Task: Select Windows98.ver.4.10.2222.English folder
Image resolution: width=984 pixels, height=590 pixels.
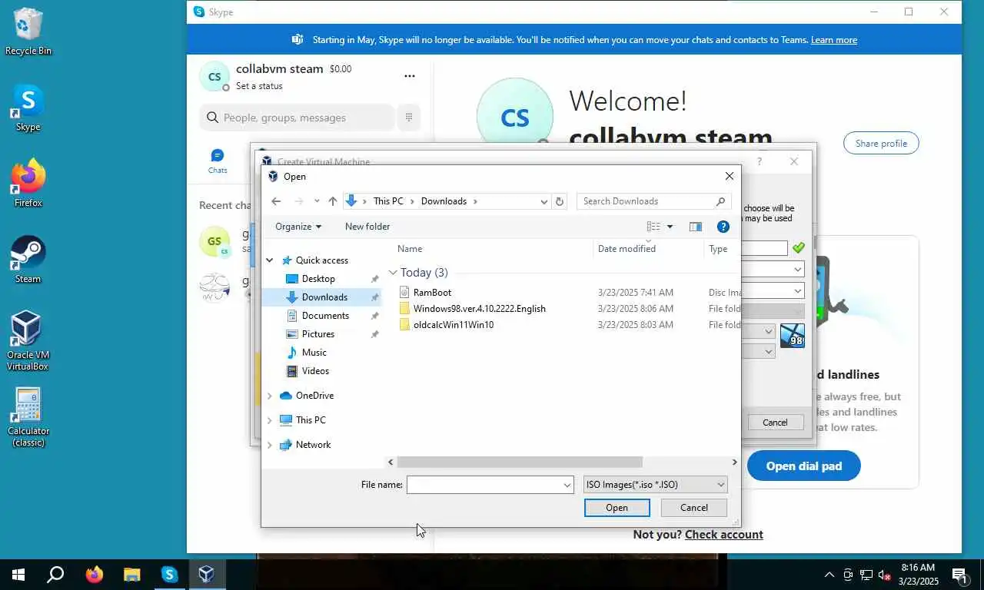Action: pyautogui.click(x=479, y=309)
